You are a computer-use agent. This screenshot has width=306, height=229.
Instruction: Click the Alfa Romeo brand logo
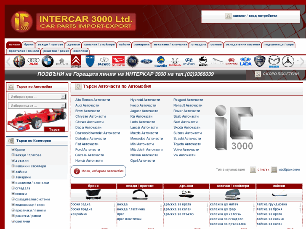coord(19,61)
